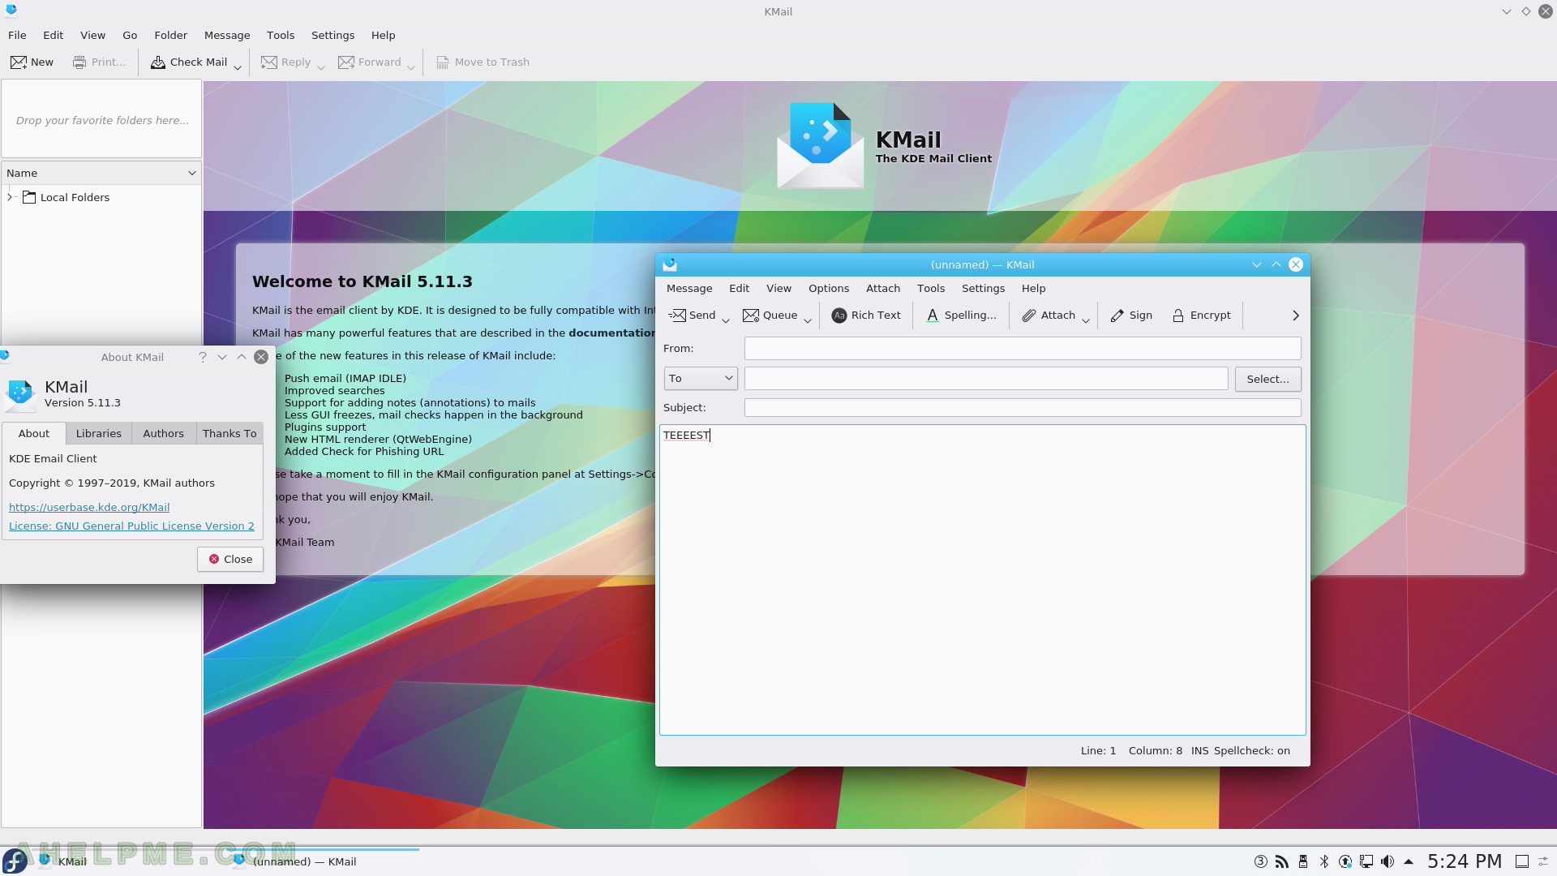Open the Queue dropdown arrow
Screen dimensions: 1557x876
pos(808,320)
